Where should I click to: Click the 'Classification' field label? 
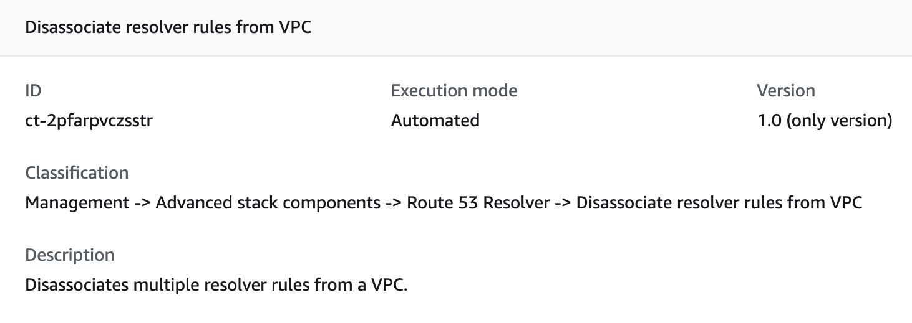pyautogui.click(x=77, y=173)
